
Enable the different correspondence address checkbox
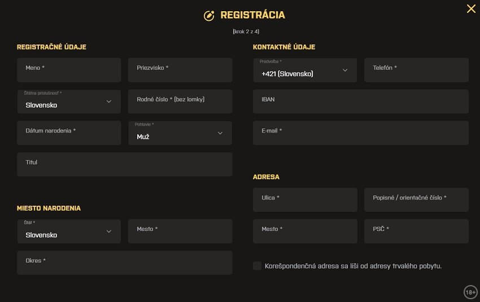(x=258, y=266)
